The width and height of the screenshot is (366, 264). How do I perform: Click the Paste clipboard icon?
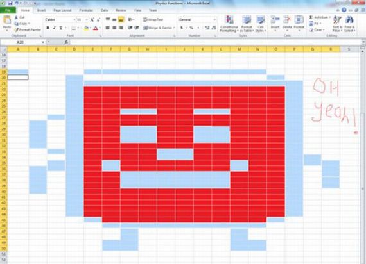pyautogui.click(x=7, y=21)
